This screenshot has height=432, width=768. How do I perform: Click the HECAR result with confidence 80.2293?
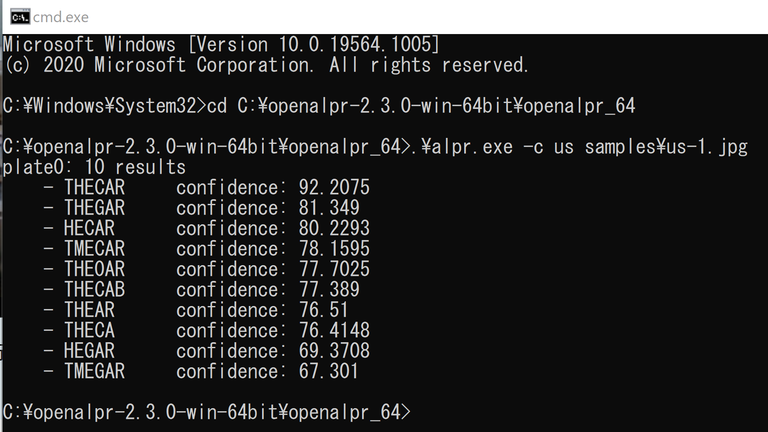206,228
